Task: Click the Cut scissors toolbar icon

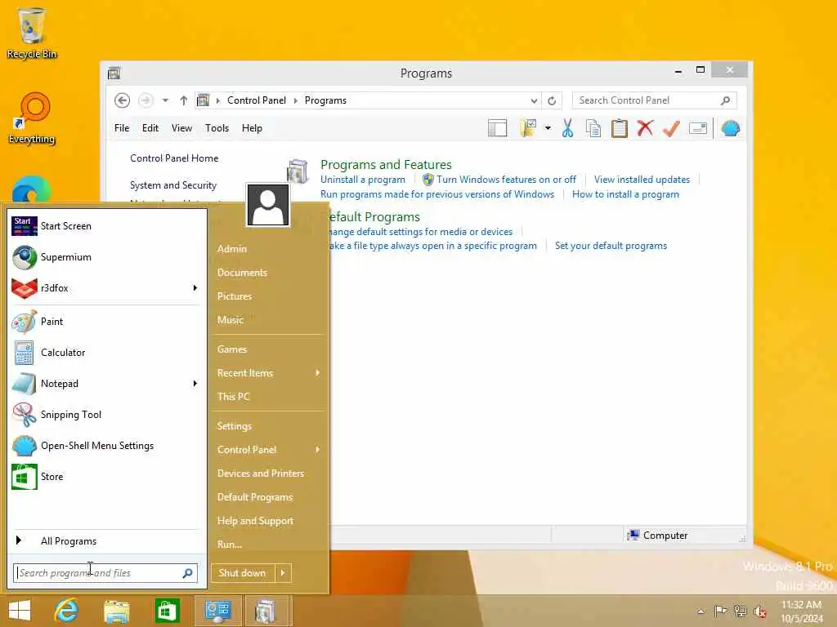Action: click(x=567, y=128)
